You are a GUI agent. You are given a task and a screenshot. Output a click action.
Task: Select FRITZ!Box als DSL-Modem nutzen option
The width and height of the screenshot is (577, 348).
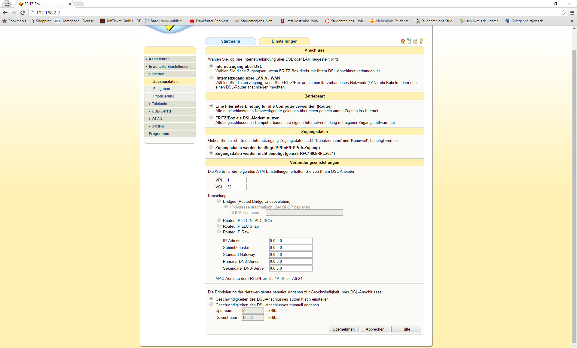point(211,118)
